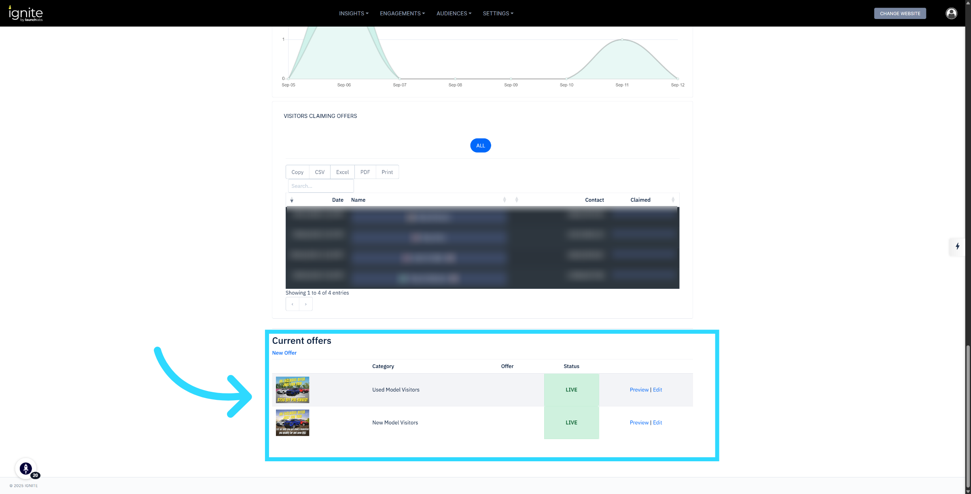The image size is (971, 494).
Task: Go to the previous table page
Action: tap(292, 304)
